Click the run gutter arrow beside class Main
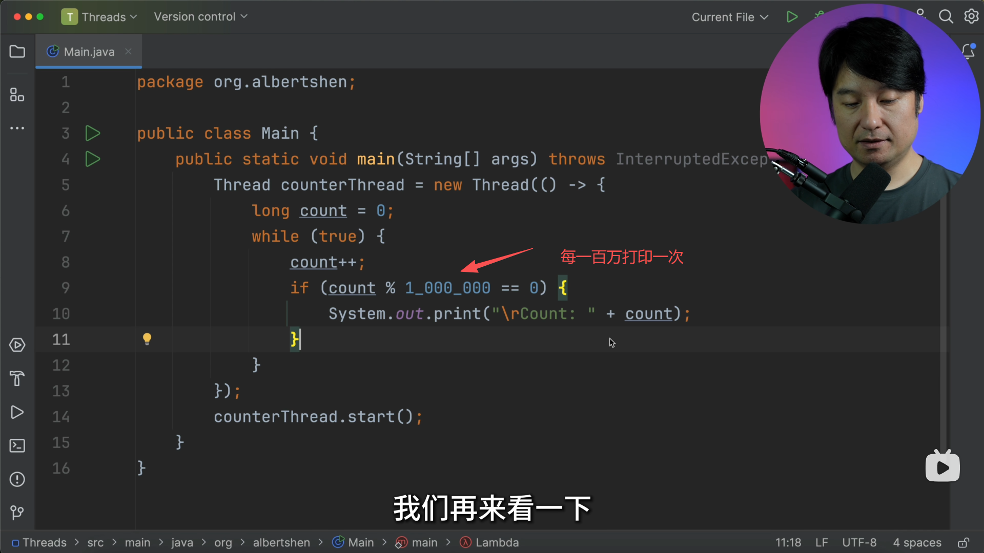This screenshot has height=553, width=984. click(92, 134)
